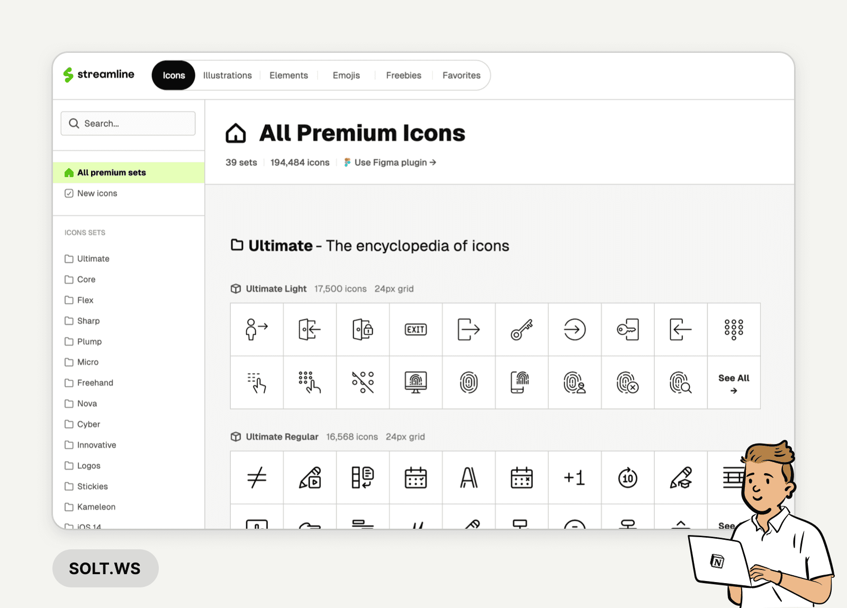Image resolution: width=847 pixels, height=608 pixels.
Task: Select the door login arrow icon
Action: (310, 329)
